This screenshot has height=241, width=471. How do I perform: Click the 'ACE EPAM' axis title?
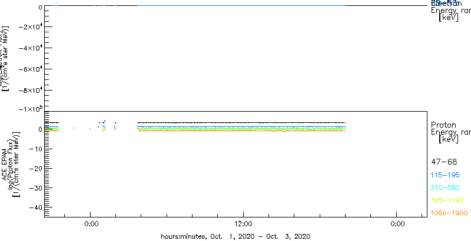5,164
